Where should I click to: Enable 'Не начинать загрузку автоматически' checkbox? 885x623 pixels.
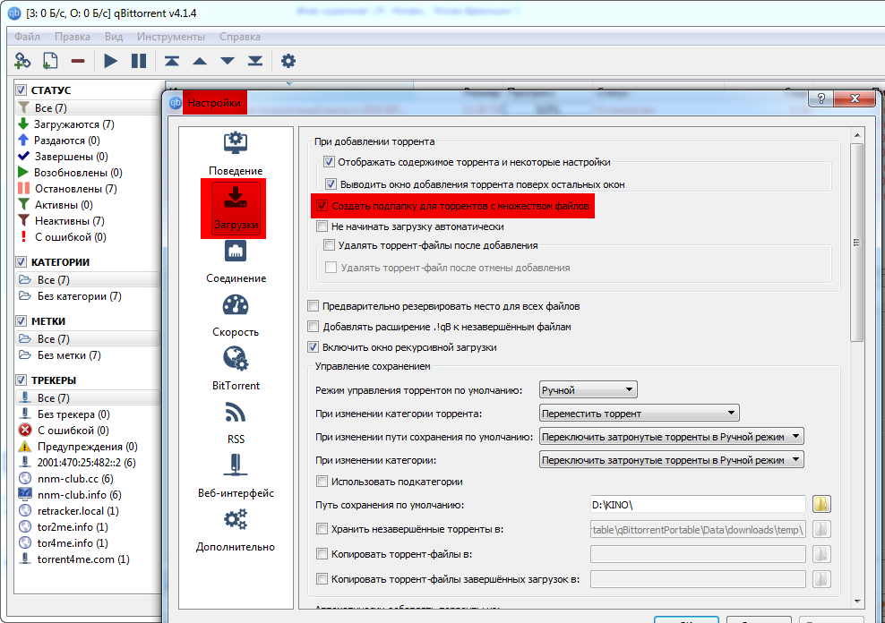[x=322, y=226]
